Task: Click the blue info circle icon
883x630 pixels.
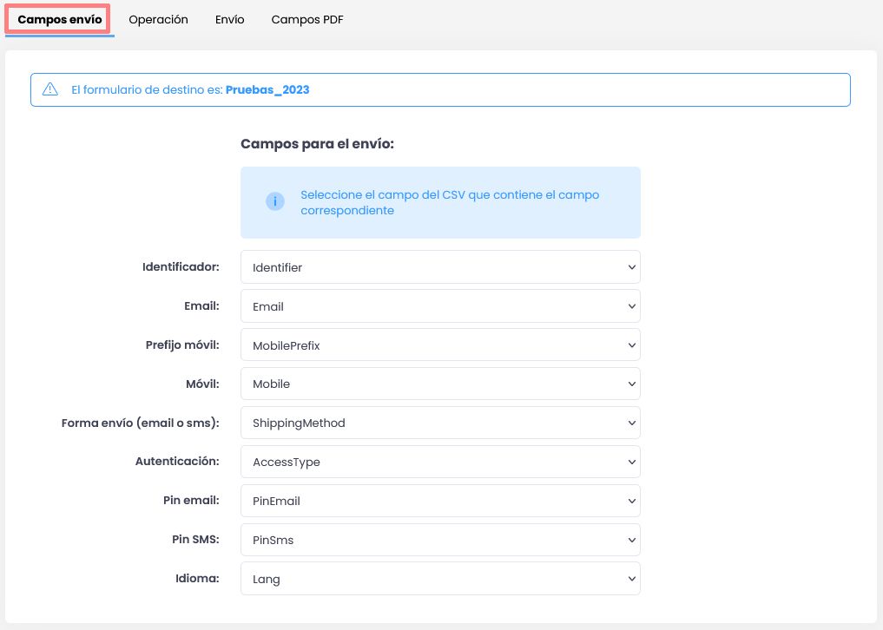Action: pyautogui.click(x=275, y=202)
